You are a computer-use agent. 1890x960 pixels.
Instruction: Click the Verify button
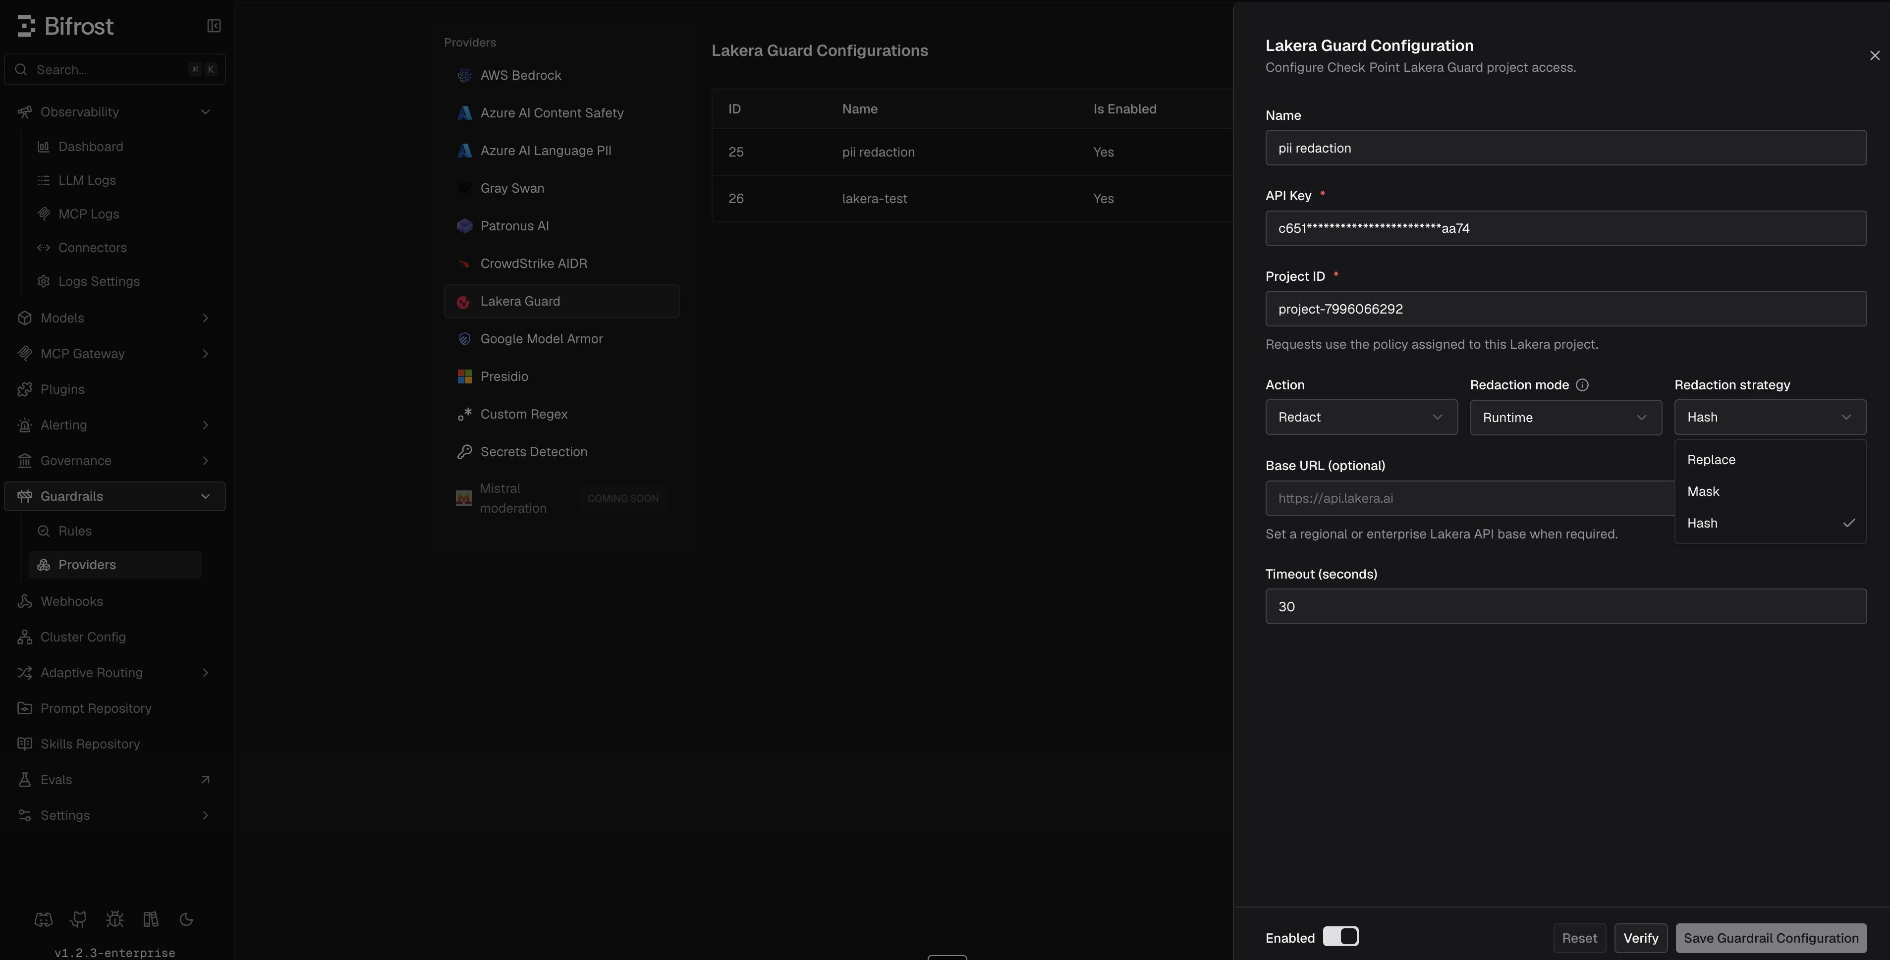click(1641, 938)
